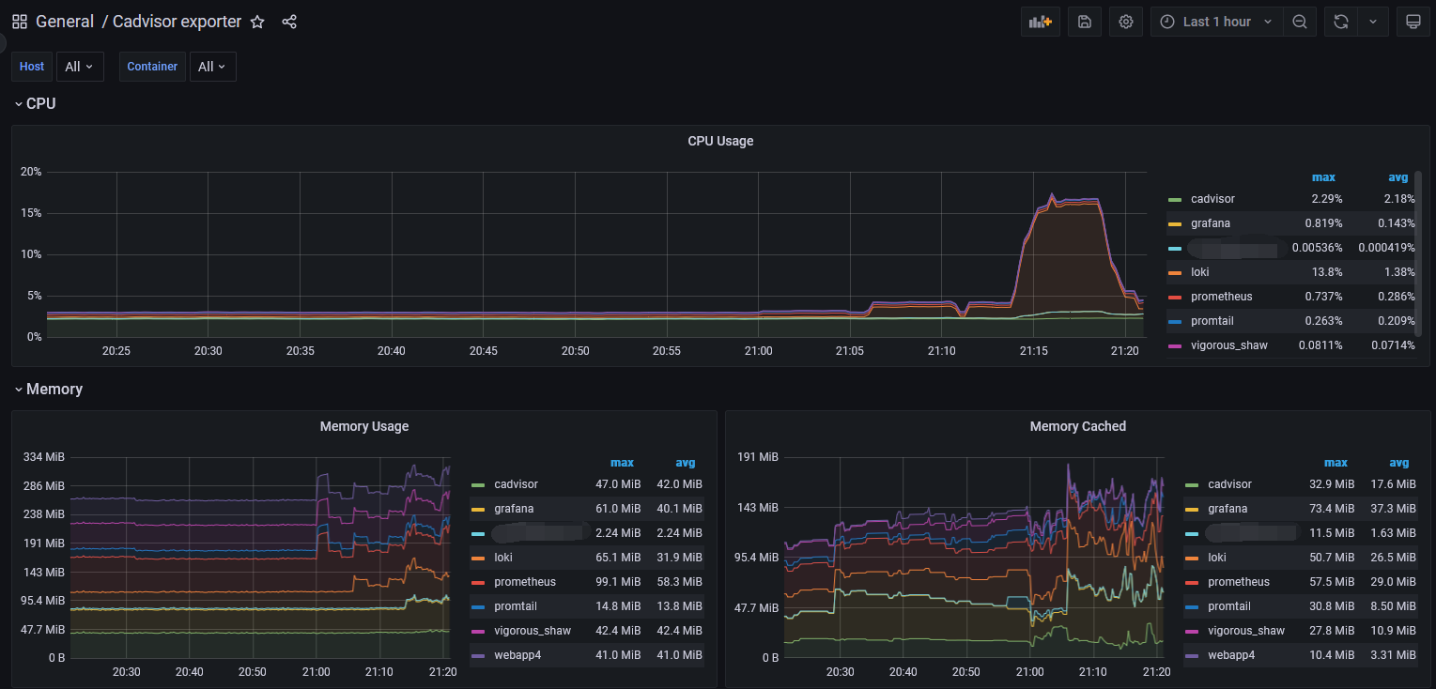Screen dimensions: 1436x689
Task: Collapse the CPU row
Action: [x=35, y=103]
